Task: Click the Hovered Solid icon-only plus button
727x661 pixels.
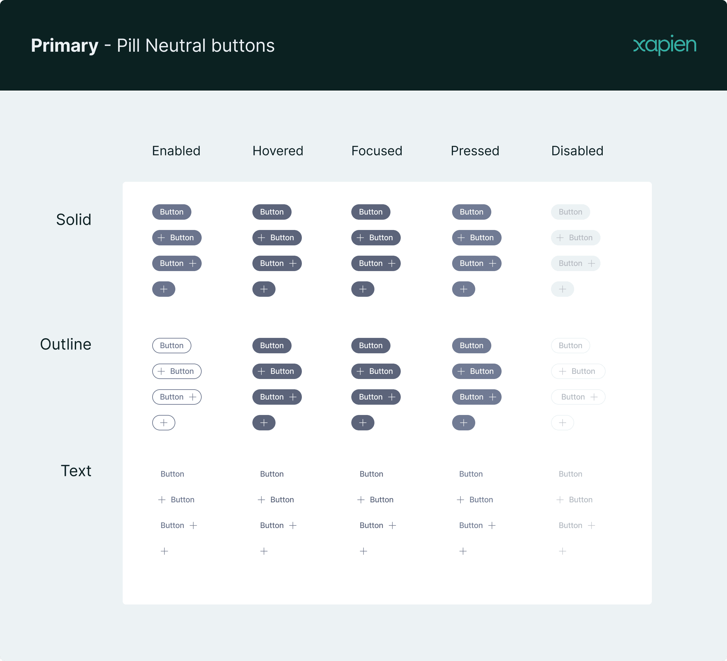Action: coord(264,289)
